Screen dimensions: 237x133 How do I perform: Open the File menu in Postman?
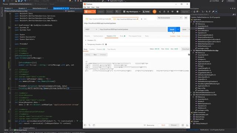point(85,7)
